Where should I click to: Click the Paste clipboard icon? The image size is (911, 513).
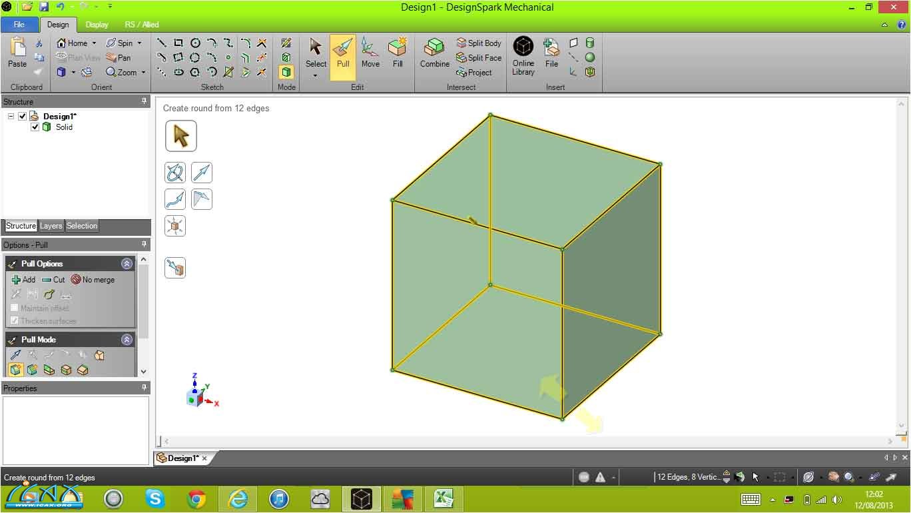click(x=17, y=53)
